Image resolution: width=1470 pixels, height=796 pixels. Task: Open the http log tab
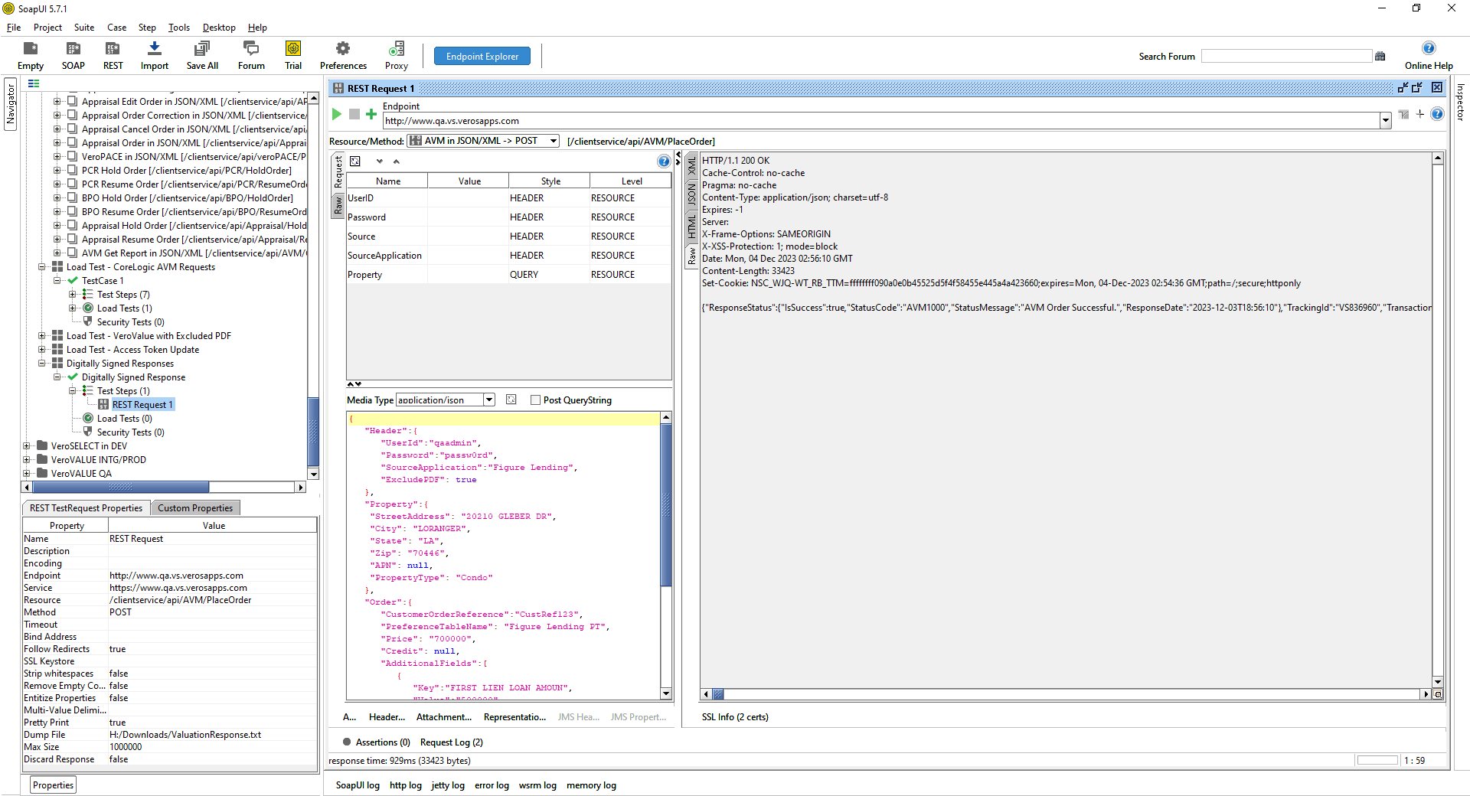tap(405, 785)
